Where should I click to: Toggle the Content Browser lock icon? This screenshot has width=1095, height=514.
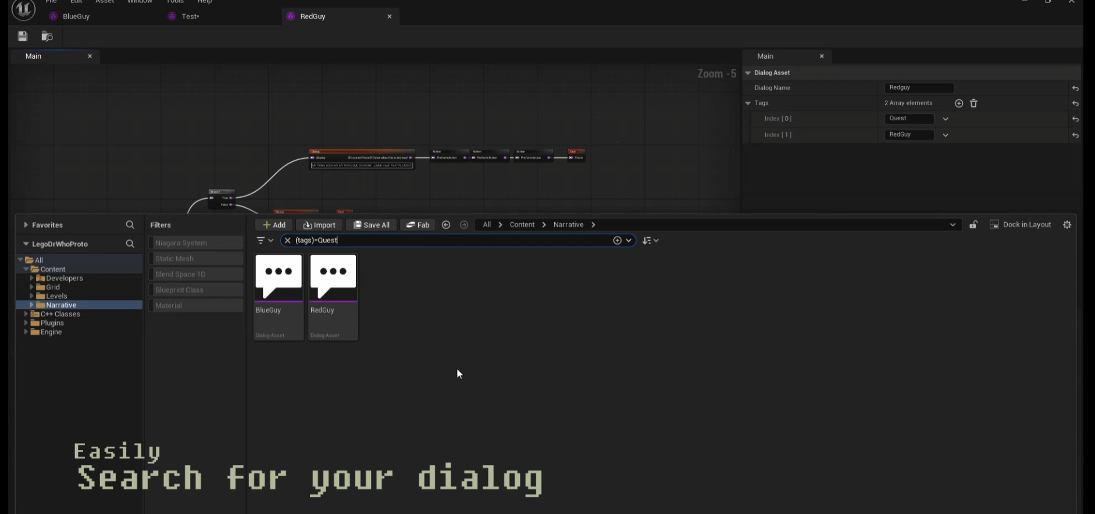pyautogui.click(x=973, y=224)
